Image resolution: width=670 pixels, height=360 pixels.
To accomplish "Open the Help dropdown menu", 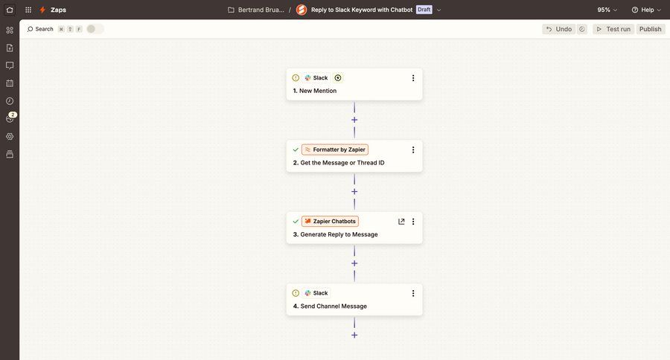I will [x=646, y=10].
